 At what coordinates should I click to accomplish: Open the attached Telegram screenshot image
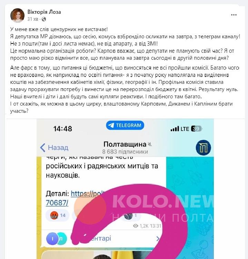tap(125, 189)
